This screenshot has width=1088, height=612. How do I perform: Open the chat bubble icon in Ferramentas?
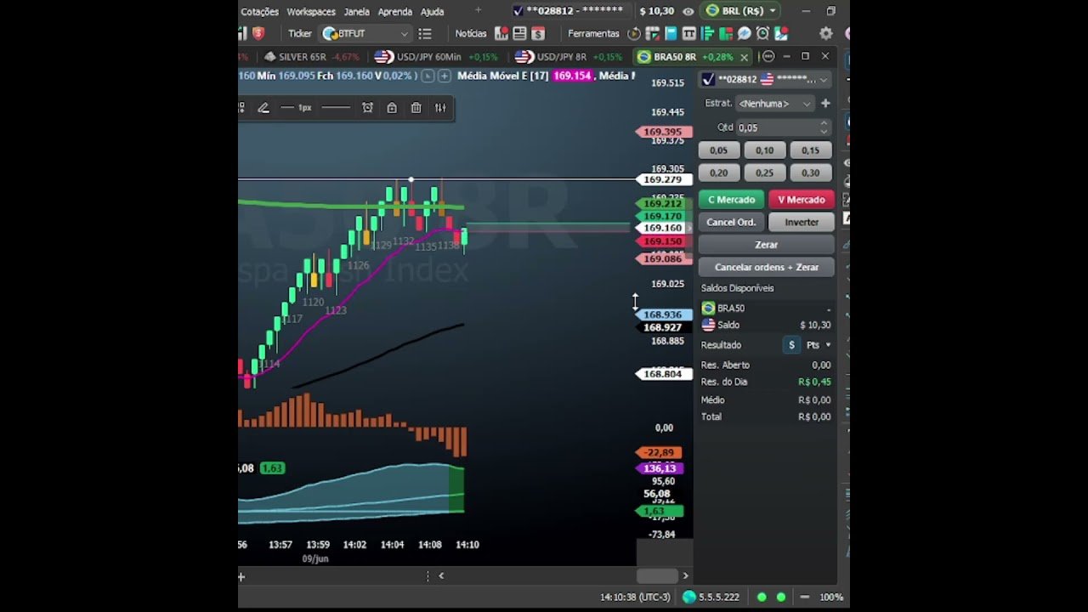(744, 34)
